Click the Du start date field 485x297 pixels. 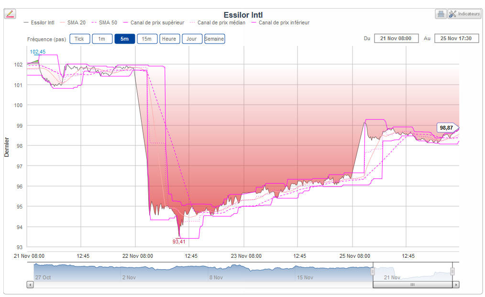tap(396, 38)
